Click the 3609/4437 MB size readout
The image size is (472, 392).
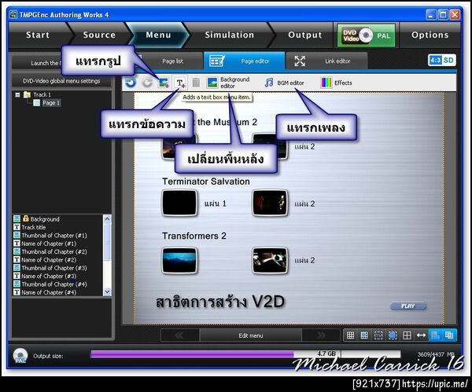435,354
